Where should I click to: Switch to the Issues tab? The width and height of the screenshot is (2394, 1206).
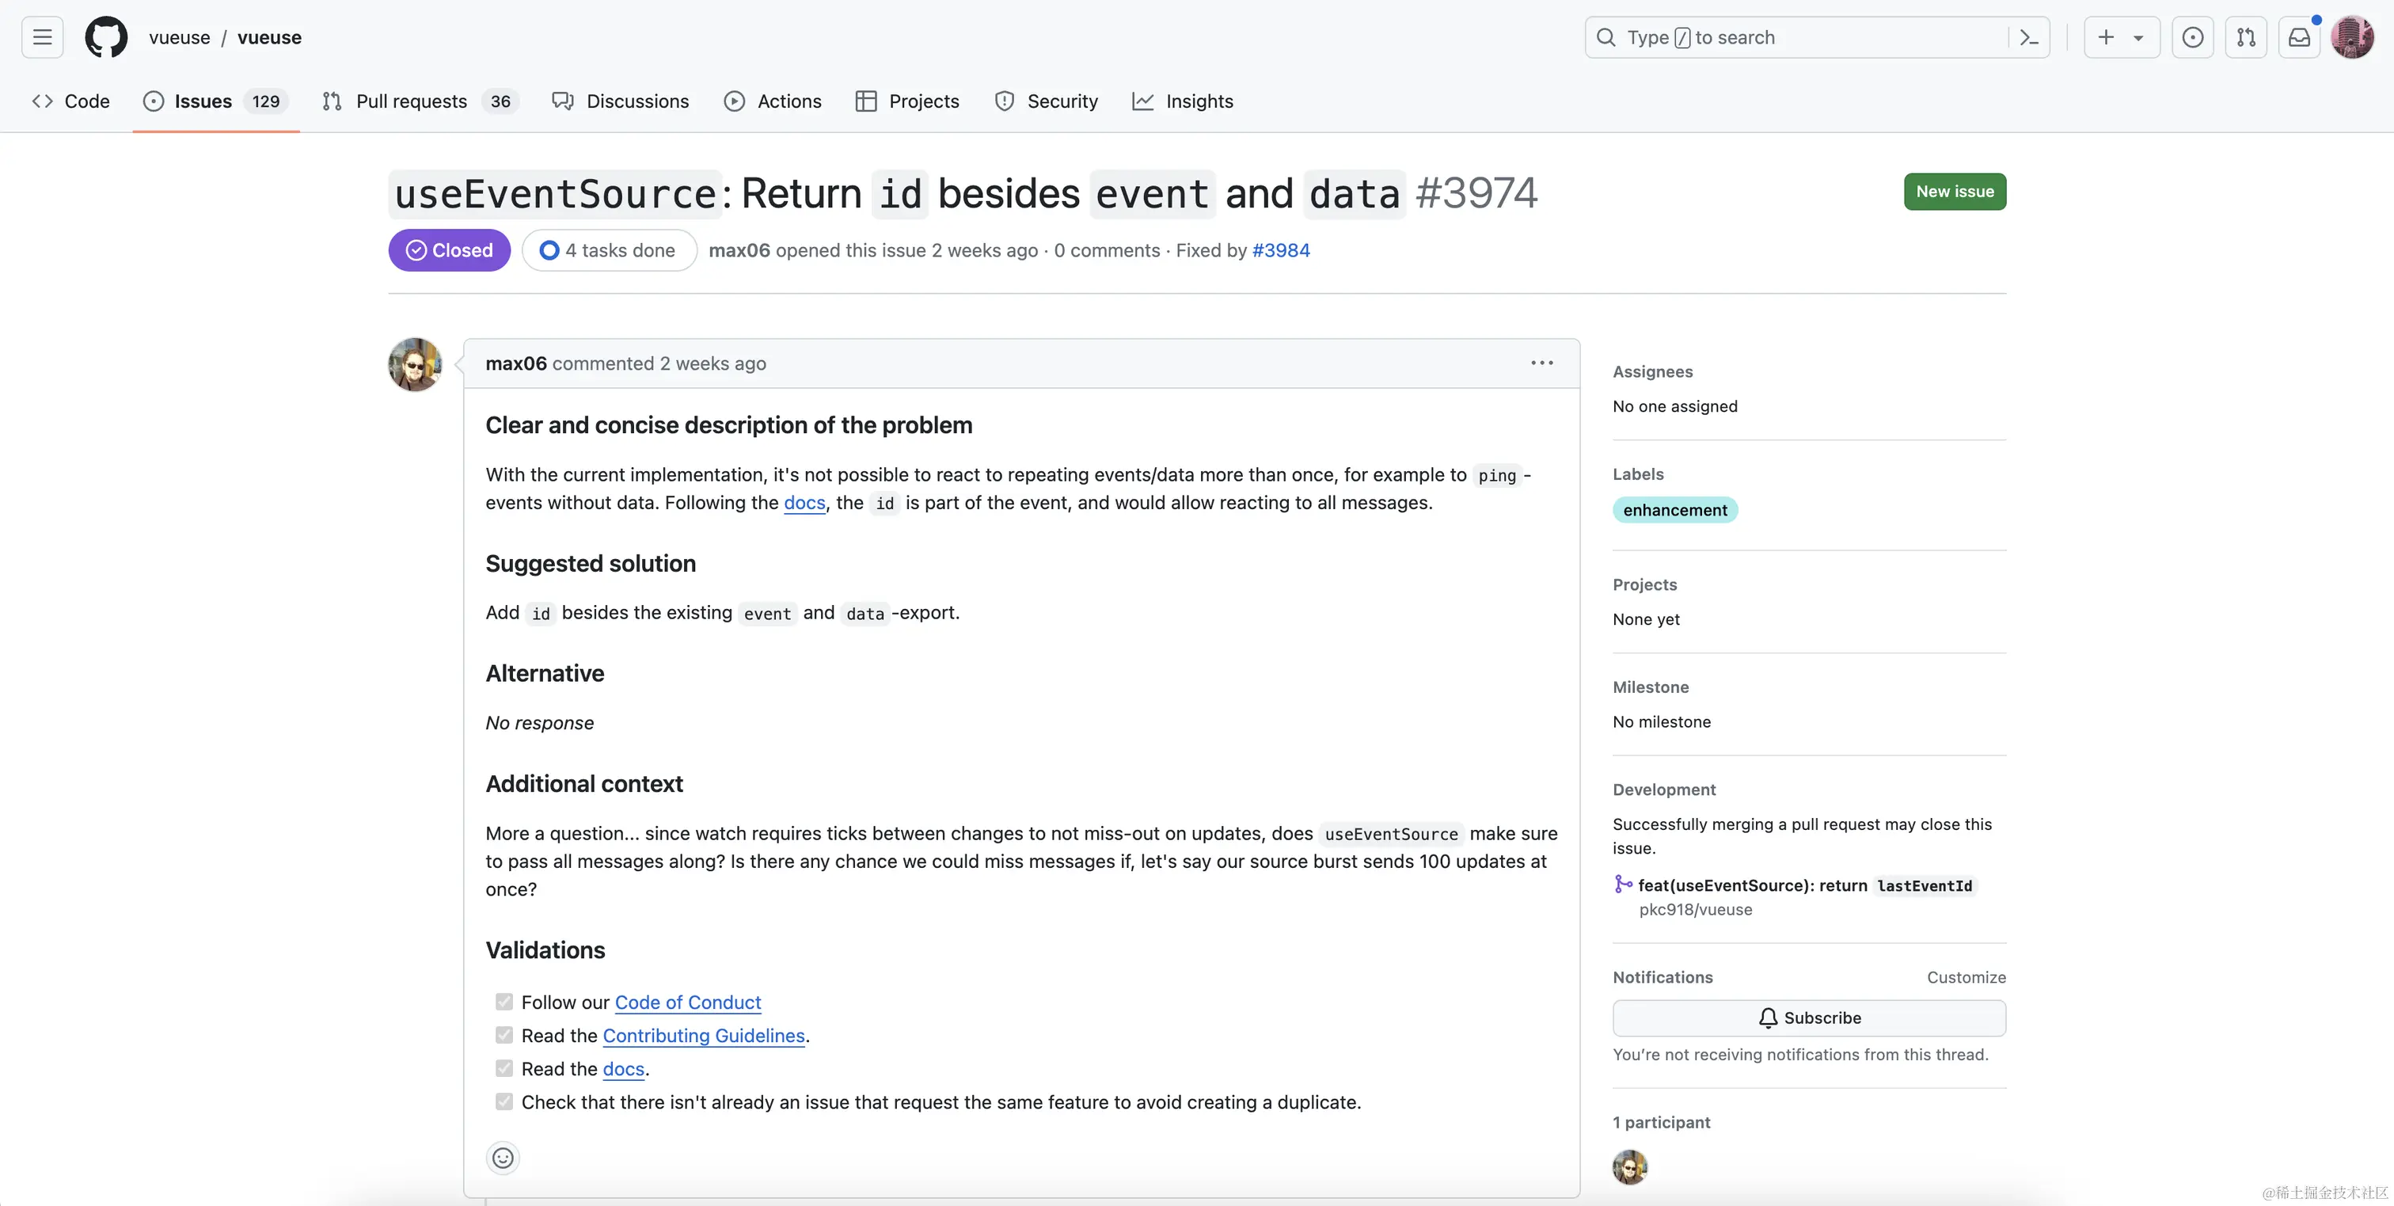tap(215, 101)
